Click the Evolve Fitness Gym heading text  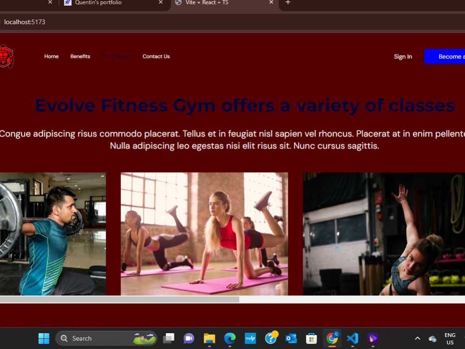coord(245,105)
